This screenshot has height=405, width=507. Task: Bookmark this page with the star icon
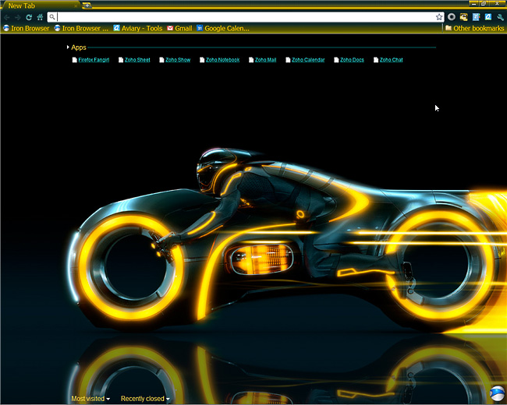(x=439, y=17)
